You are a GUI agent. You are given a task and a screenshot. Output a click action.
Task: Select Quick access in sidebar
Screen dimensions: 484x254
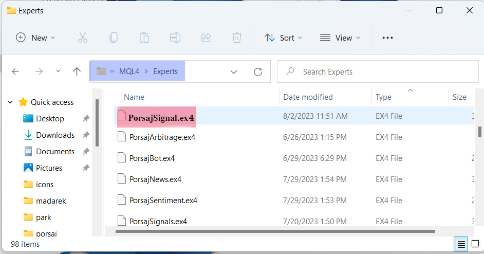(52, 102)
